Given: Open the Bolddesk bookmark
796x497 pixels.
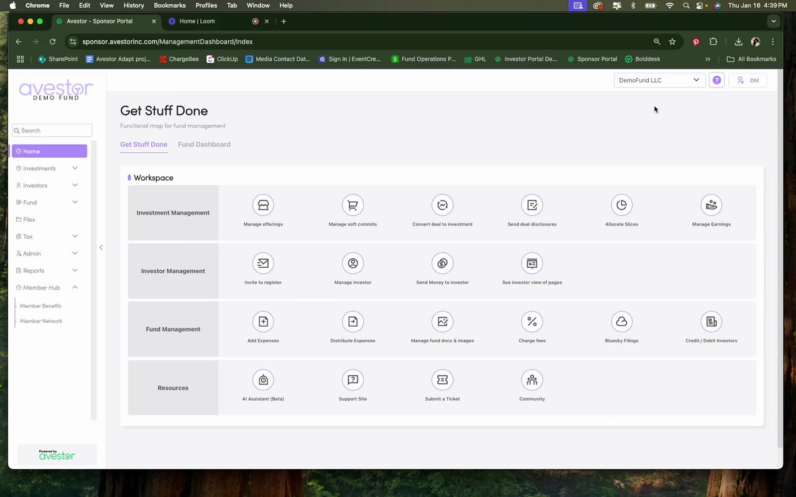Looking at the screenshot, I should pos(642,59).
